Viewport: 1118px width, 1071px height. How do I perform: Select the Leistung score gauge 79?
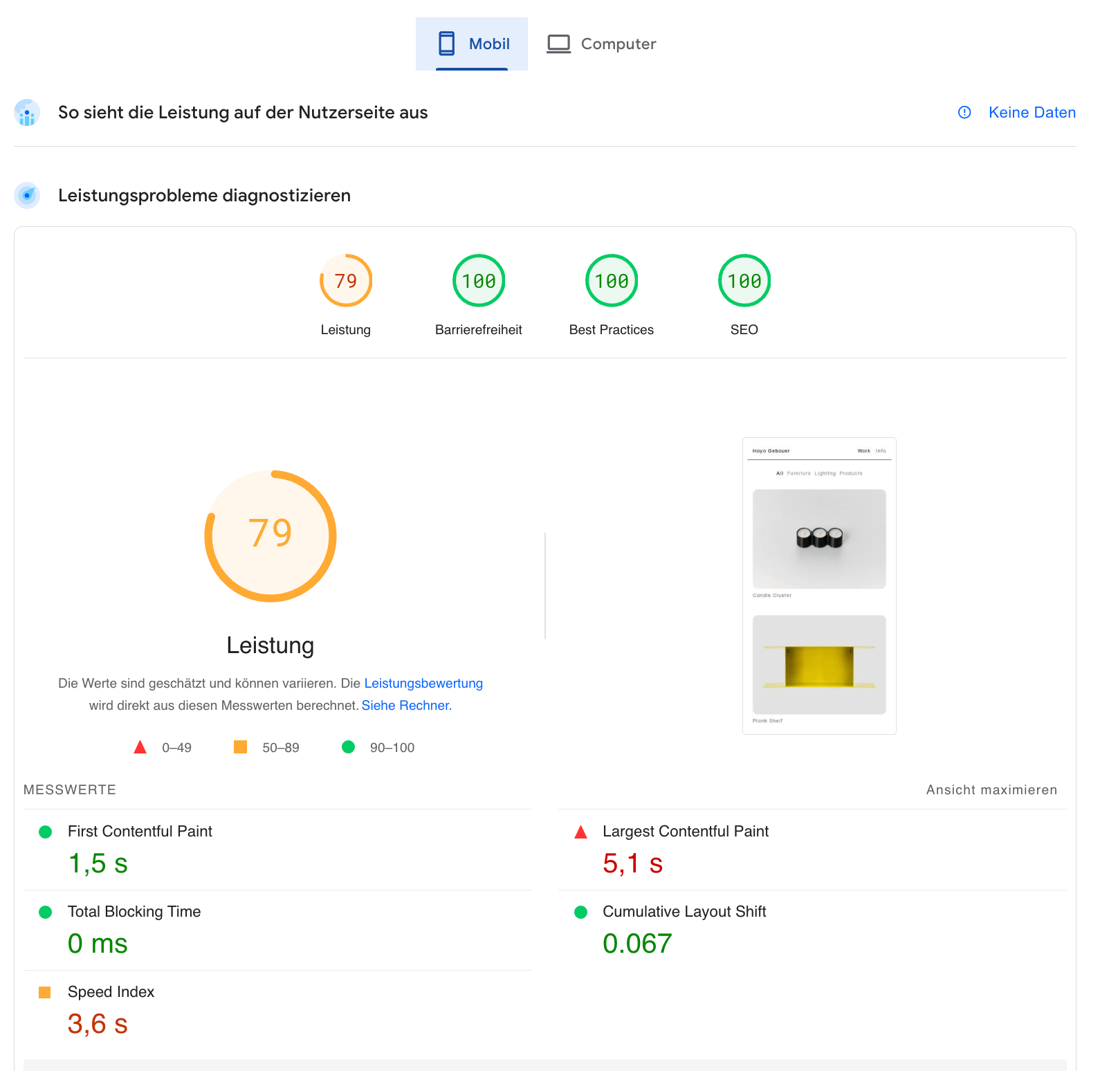coord(346,281)
